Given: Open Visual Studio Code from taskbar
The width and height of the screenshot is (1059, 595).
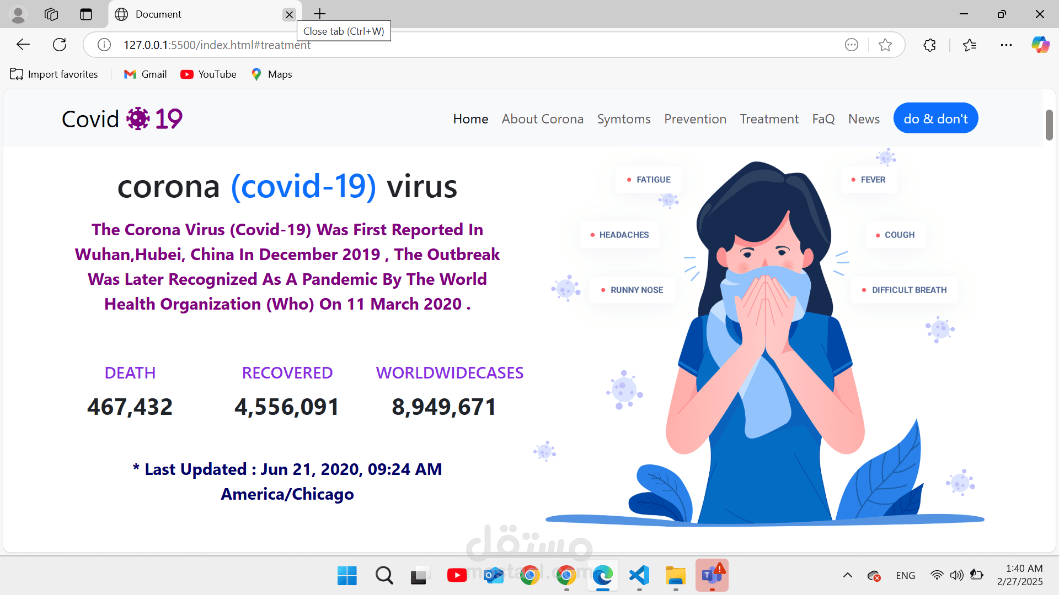Looking at the screenshot, I should point(639,575).
